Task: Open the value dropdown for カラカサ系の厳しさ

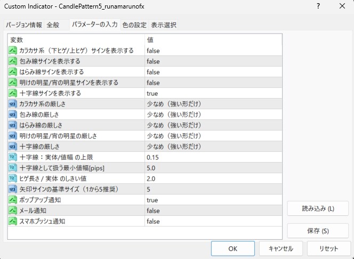Action: click(213, 104)
